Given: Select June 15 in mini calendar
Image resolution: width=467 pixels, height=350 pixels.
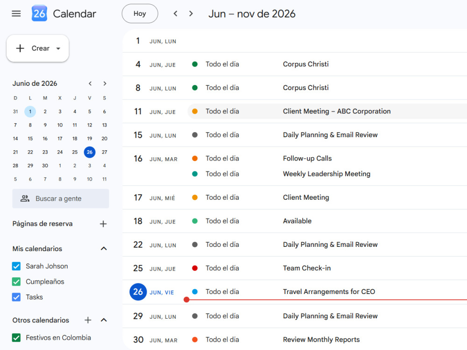Looking at the screenshot, I should point(30,139).
